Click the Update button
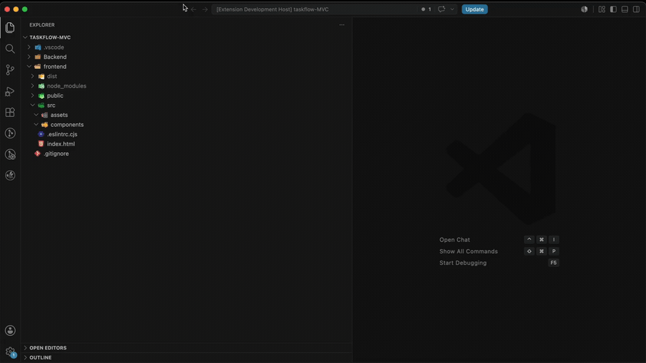 (x=474, y=9)
